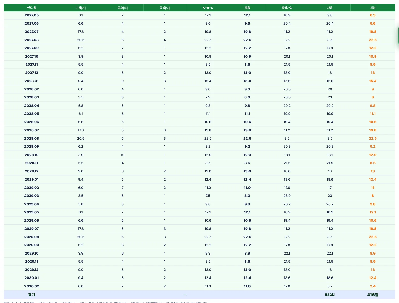Select the 2028.10 row label

[32, 155]
